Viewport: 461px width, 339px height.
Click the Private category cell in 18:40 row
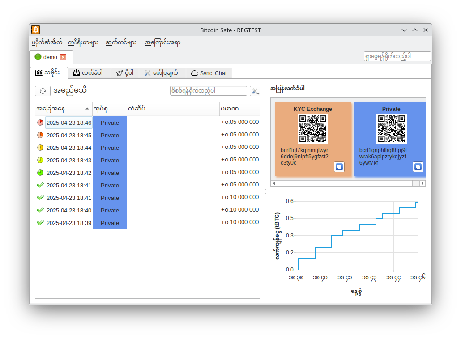pos(110,210)
